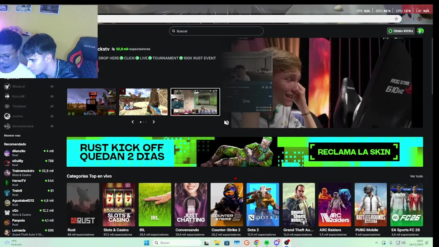Click the user profile avatar top right
439x247 pixels.
(420, 31)
